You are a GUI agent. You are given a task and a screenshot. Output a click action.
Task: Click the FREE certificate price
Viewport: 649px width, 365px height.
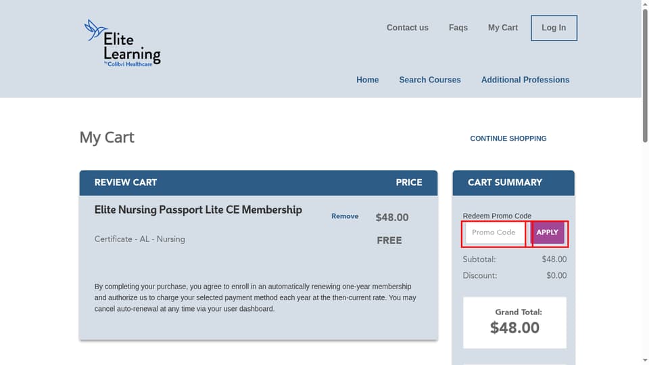389,241
